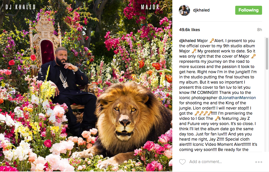This screenshot has height=172, width=269.
Task: Open the @JonathanMannion mention link
Action: pyautogui.click(x=237, y=98)
